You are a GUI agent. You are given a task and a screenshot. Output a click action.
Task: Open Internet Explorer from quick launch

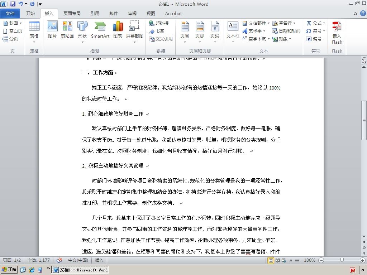(x=32, y=270)
